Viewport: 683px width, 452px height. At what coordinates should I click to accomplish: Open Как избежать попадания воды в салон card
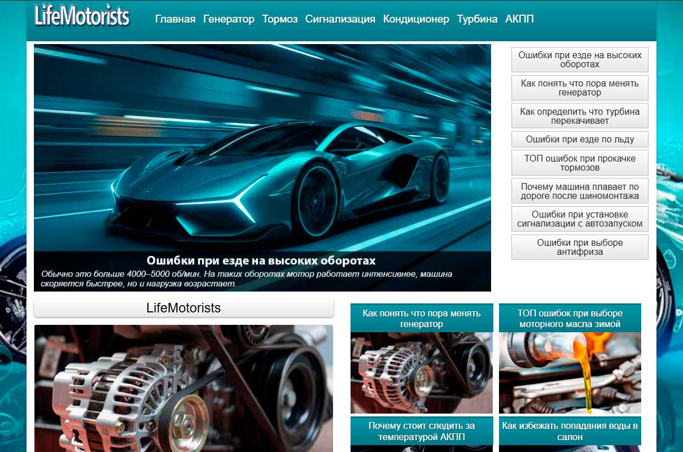tap(570, 431)
